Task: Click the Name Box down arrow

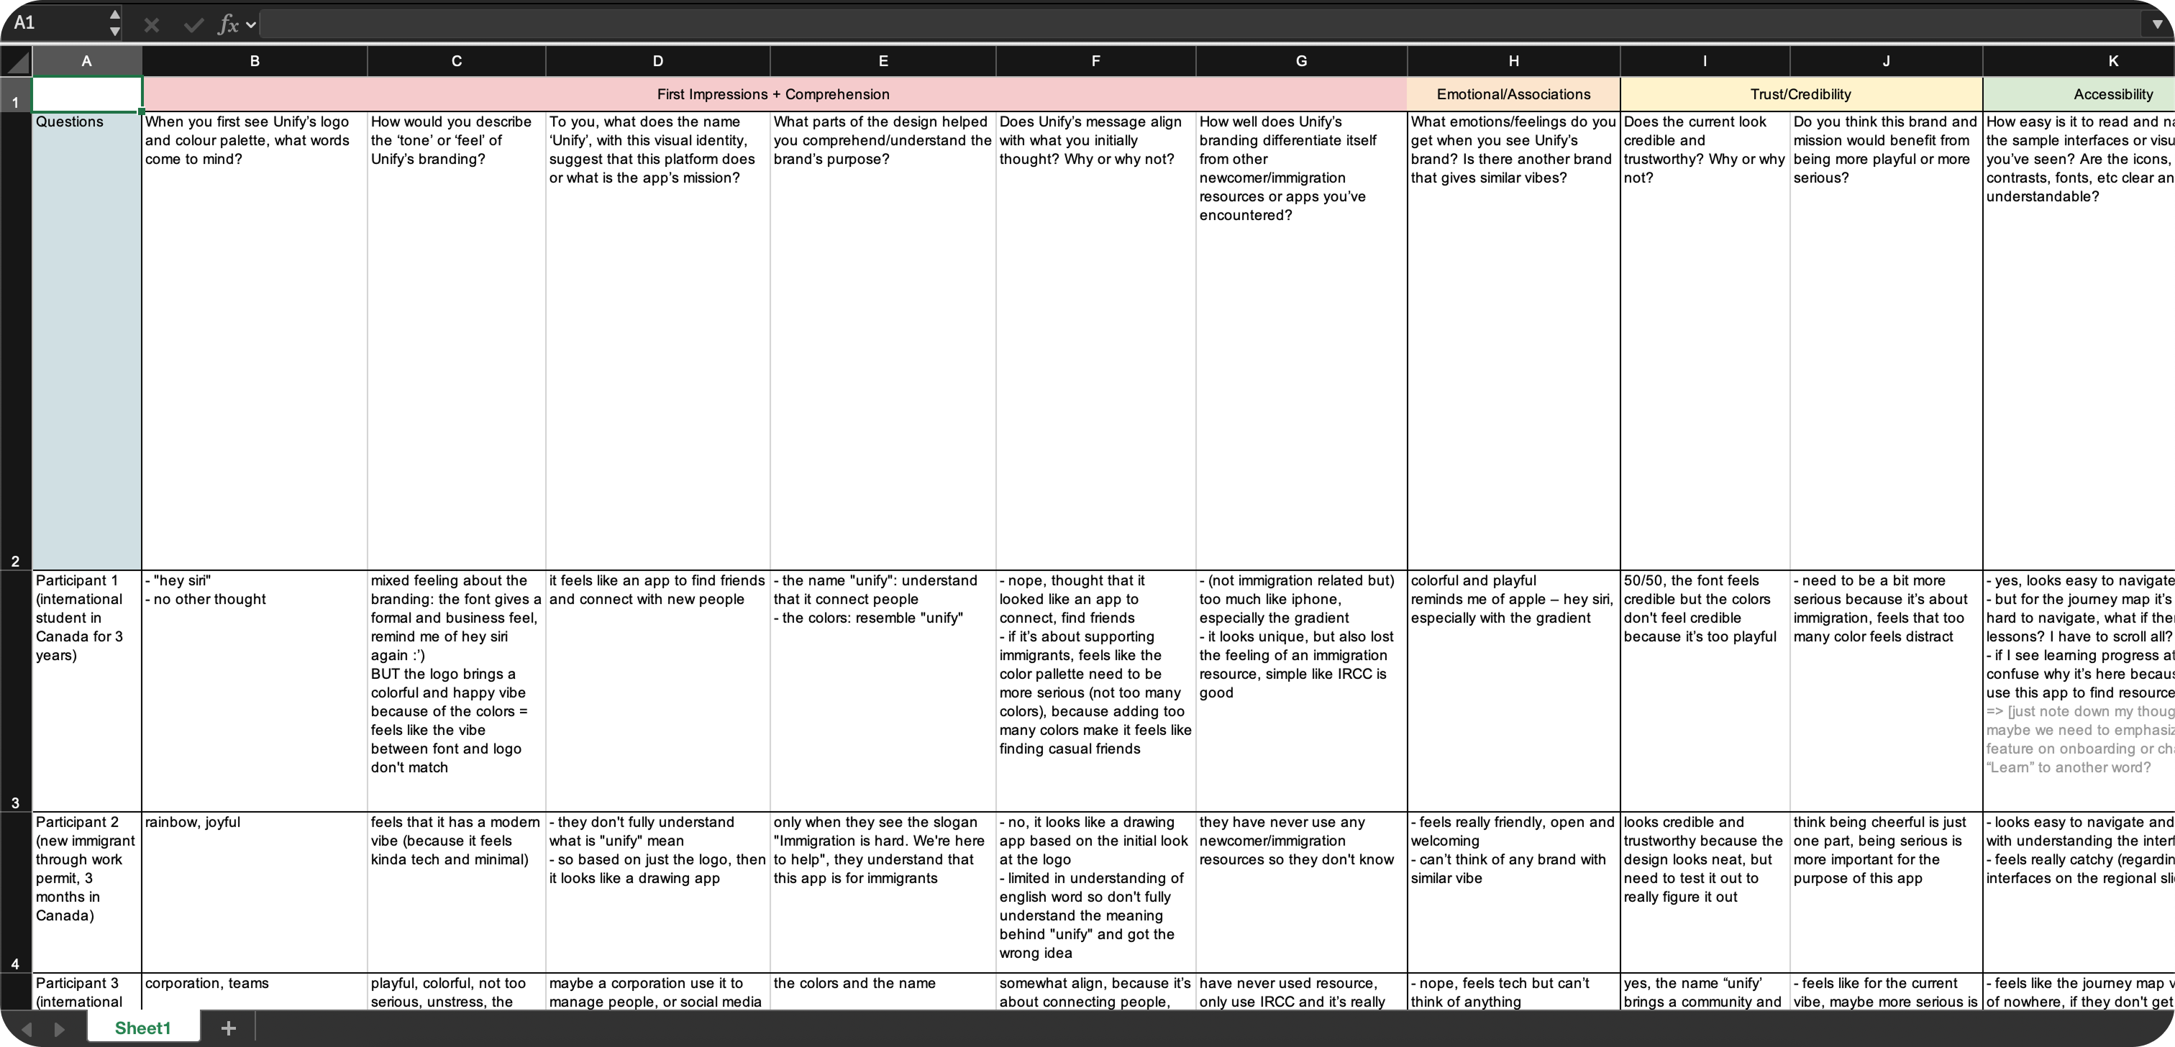Action: tap(115, 31)
